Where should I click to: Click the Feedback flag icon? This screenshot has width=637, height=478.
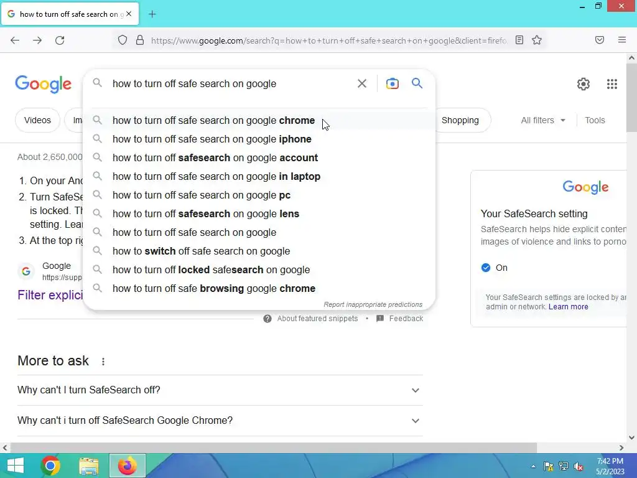pyautogui.click(x=380, y=319)
